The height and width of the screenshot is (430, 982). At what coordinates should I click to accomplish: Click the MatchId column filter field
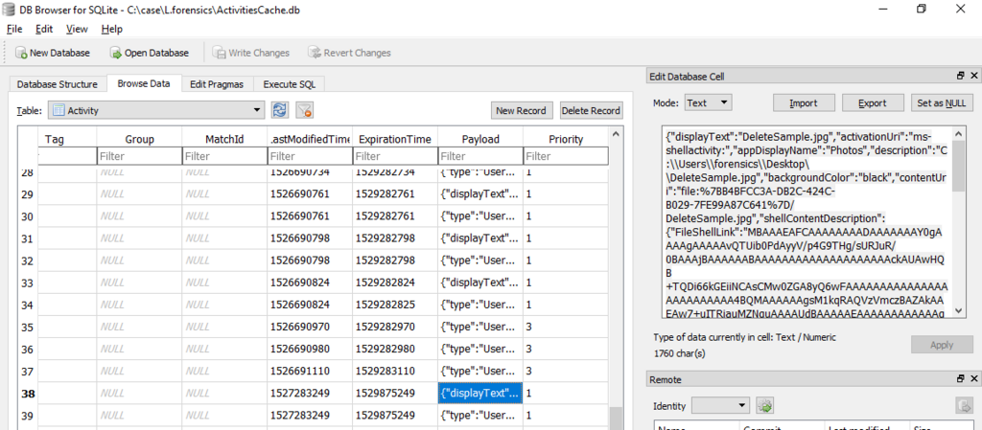pyautogui.click(x=224, y=156)
